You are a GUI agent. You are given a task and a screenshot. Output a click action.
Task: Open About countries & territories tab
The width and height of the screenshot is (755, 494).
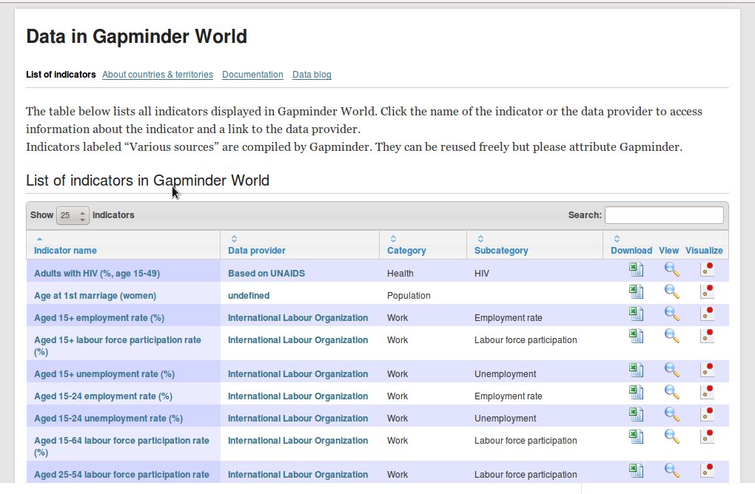tap(158, 75)
